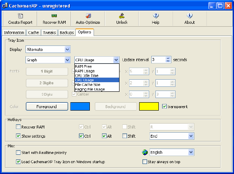
Task: Collapse the CPU Usage dropdown list
Action: tap(116, 60)
